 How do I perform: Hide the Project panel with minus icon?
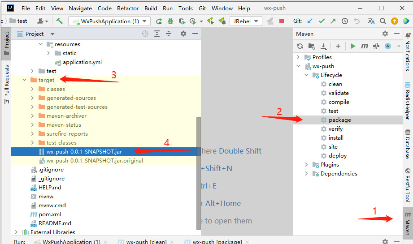[195, 34]
